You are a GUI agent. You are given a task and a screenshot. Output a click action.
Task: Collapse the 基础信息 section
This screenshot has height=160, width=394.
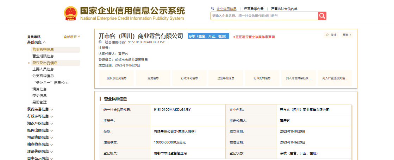point(36,43)
